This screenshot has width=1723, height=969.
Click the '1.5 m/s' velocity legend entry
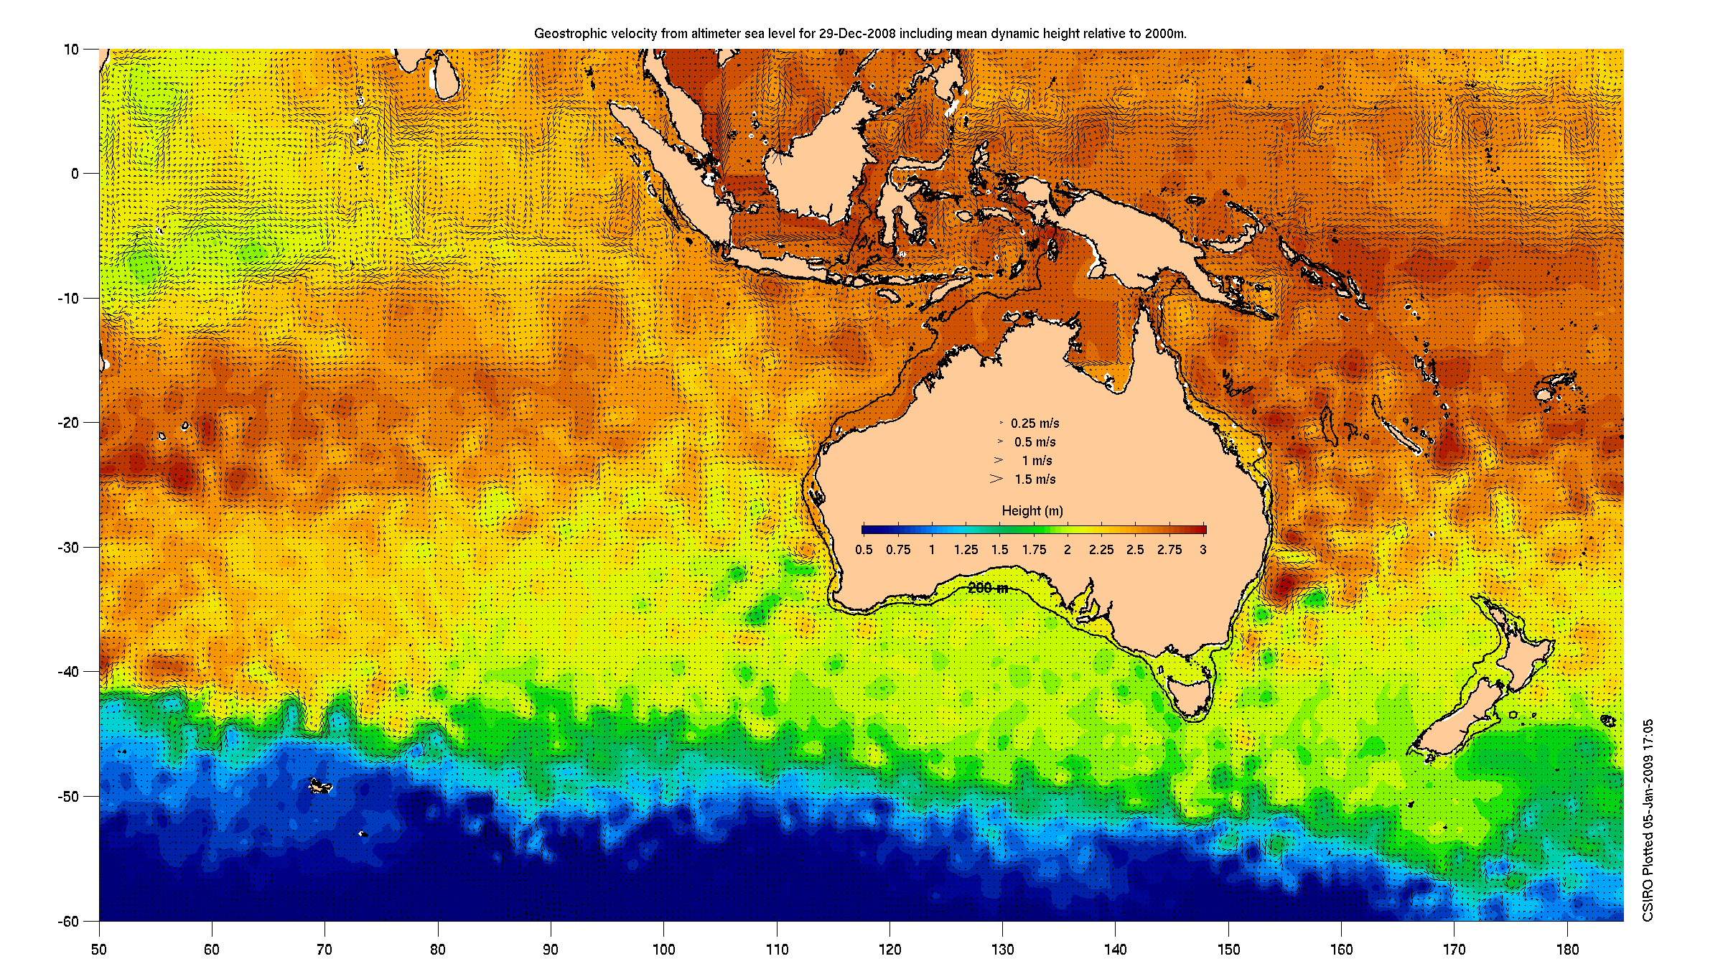pyautogui.click(x=1035, y=479)
